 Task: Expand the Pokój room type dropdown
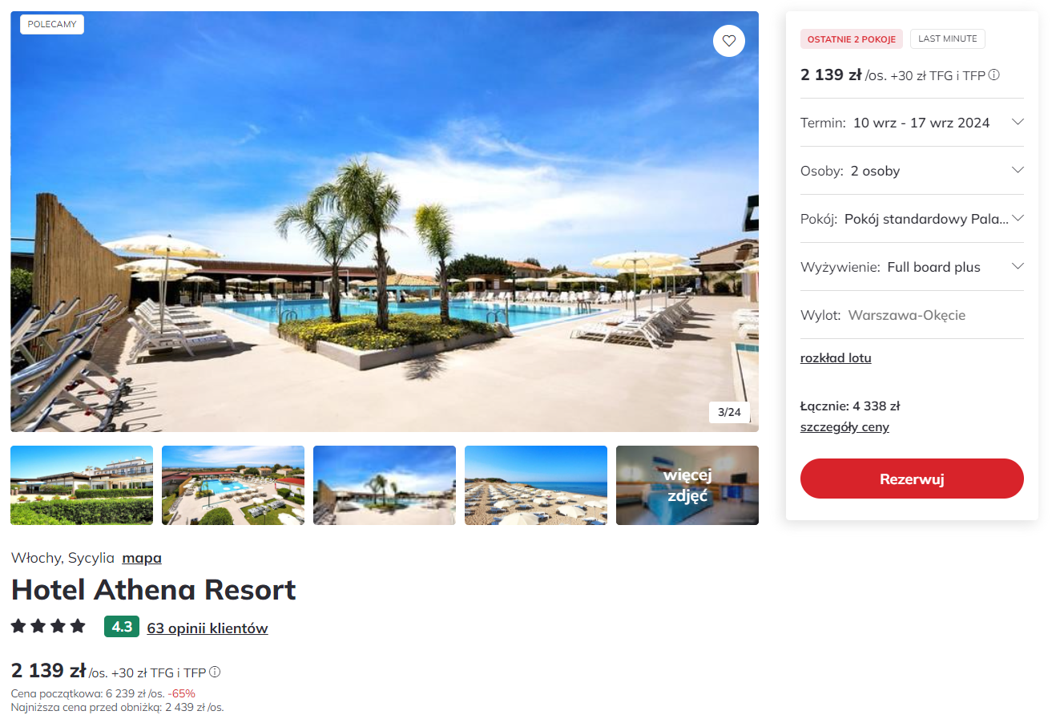click(x=912, y=219)
